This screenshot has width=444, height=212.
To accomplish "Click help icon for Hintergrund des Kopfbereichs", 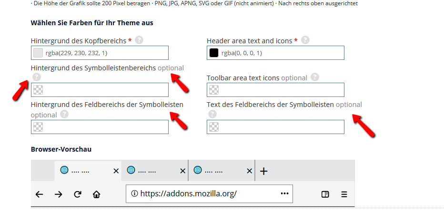I will [x=139, y=40].
